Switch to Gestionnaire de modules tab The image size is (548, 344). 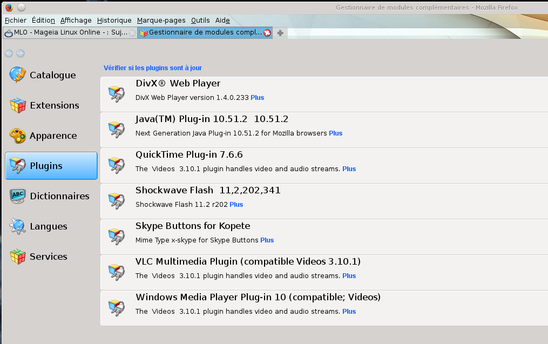click(x=205, y=32)
